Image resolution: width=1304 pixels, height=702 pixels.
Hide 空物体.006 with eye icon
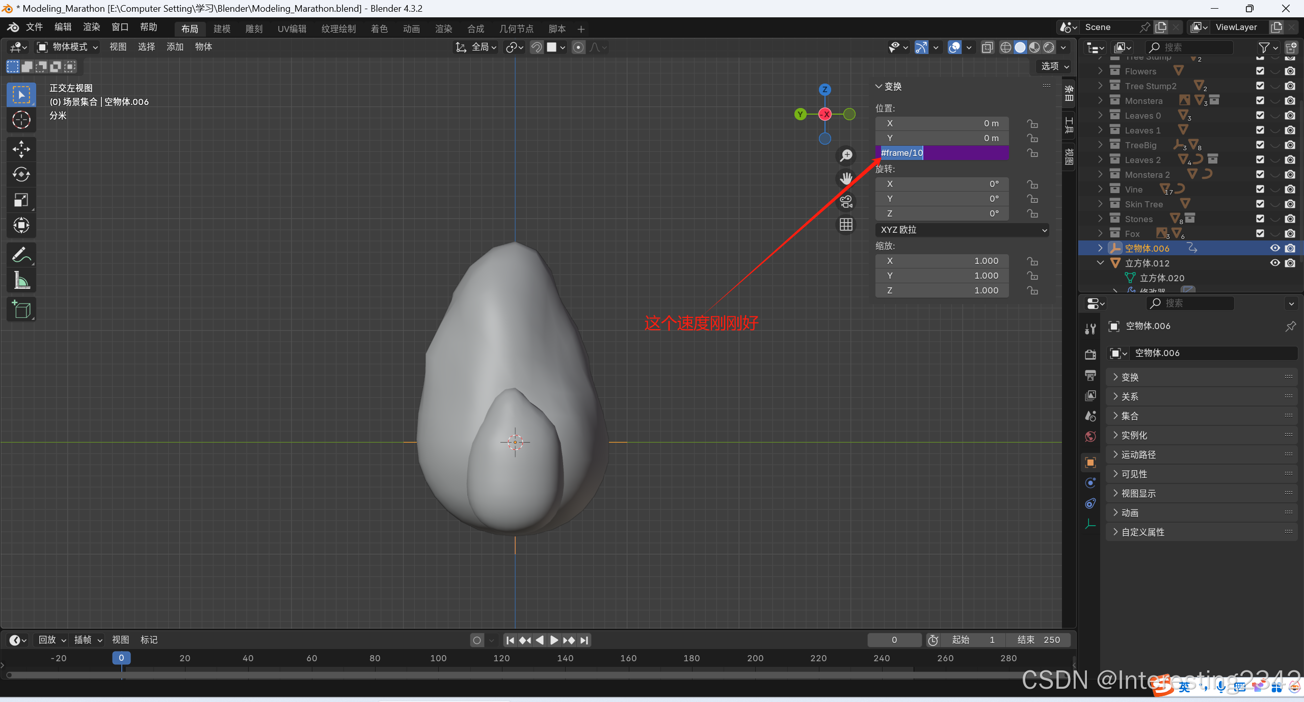click(x=1274, y=248)
